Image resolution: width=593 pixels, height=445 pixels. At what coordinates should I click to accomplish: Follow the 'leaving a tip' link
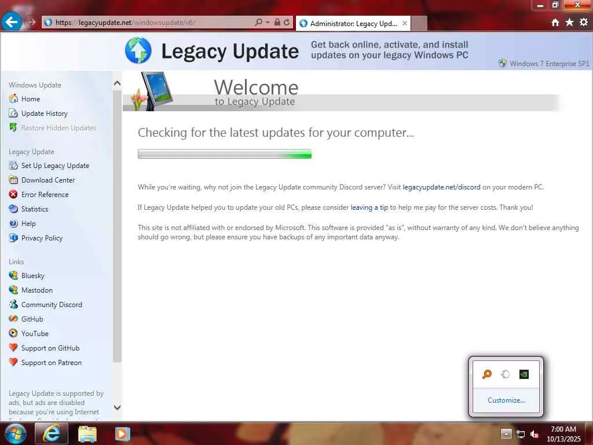click(x=369, y=207)
